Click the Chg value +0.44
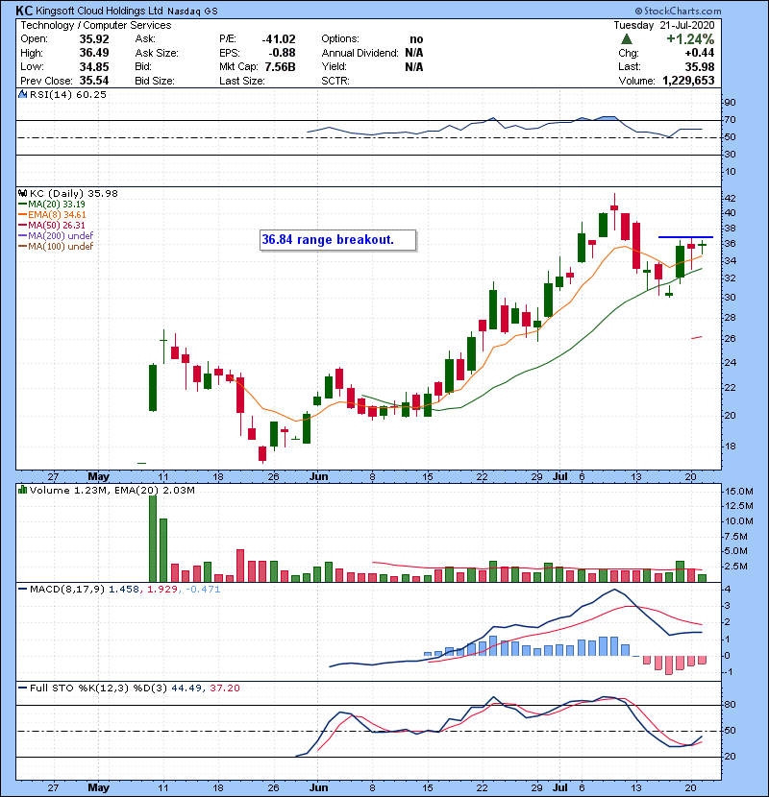769x797 pixels. point(699,53)
